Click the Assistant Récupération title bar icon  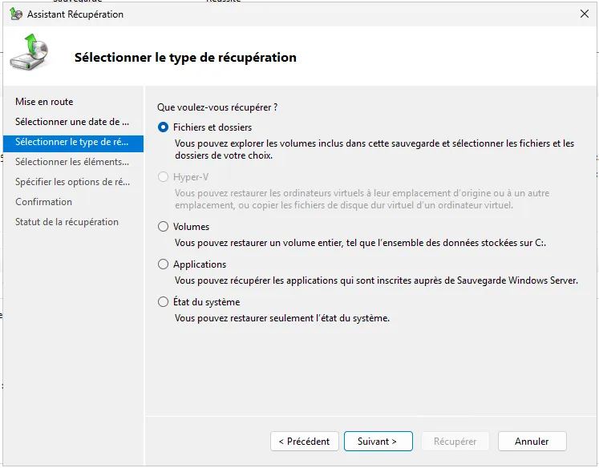tap(16, 14)
